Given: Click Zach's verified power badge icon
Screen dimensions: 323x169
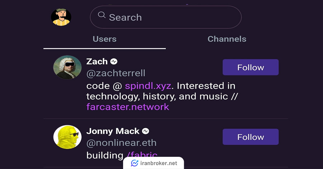Looking at the screenshot, I should point(114,62).
